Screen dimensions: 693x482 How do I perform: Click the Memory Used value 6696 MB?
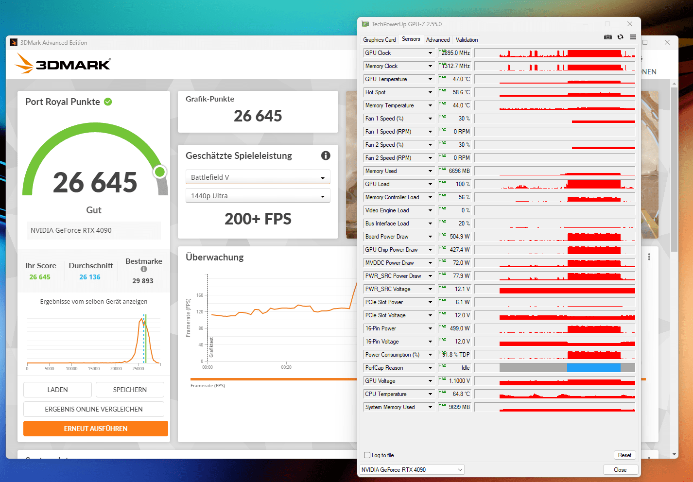pyautogui.click(x=459, y=171)
